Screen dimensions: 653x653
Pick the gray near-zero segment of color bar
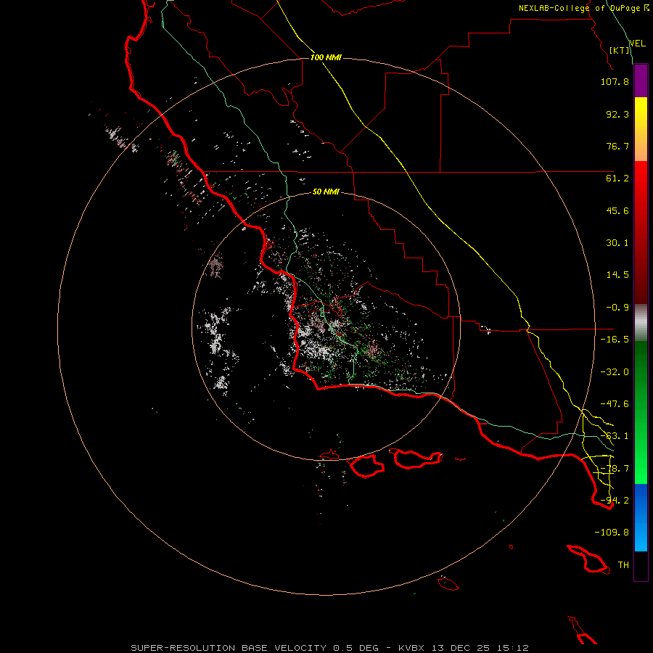tap(641, 323)
